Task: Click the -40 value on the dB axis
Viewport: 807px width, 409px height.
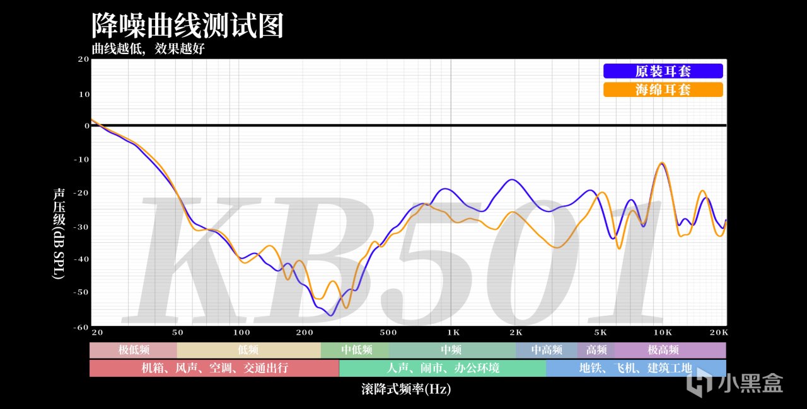Action: pos(81,259)
